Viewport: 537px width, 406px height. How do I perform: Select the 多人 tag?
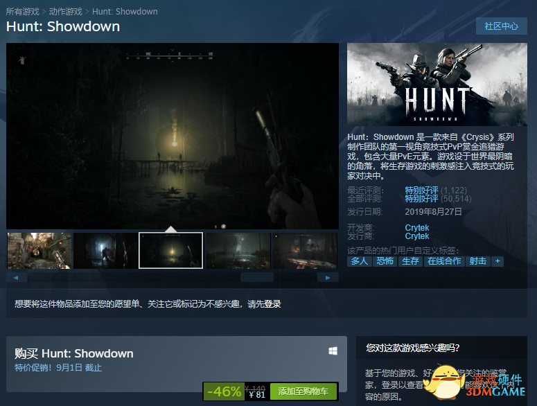[359, 261]
